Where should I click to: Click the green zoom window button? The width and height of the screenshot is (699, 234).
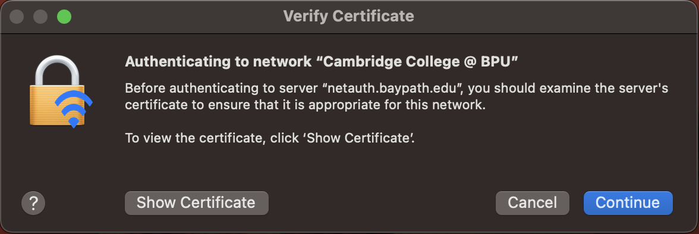point(64,17)
